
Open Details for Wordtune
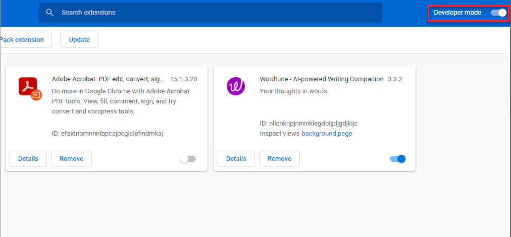pos(236,159)
